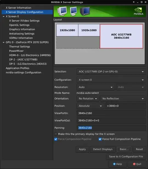148x169 pixels.
Task: Uncheck Force Composition Pipeline checkbox
Action: point(56,139)
